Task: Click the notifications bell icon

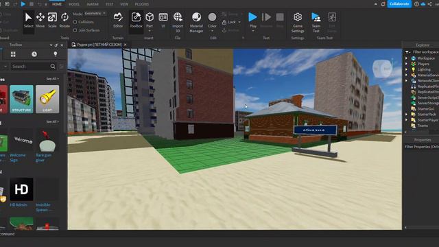Action: [x=383, y=4]
